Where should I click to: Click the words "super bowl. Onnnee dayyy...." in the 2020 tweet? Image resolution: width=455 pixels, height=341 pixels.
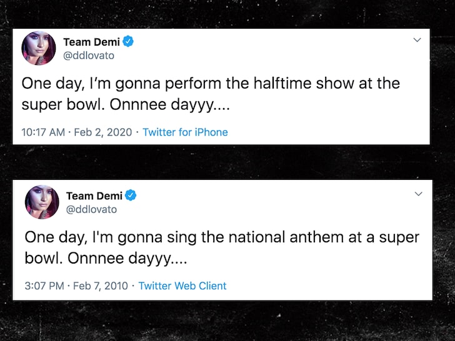coord(126,106)
